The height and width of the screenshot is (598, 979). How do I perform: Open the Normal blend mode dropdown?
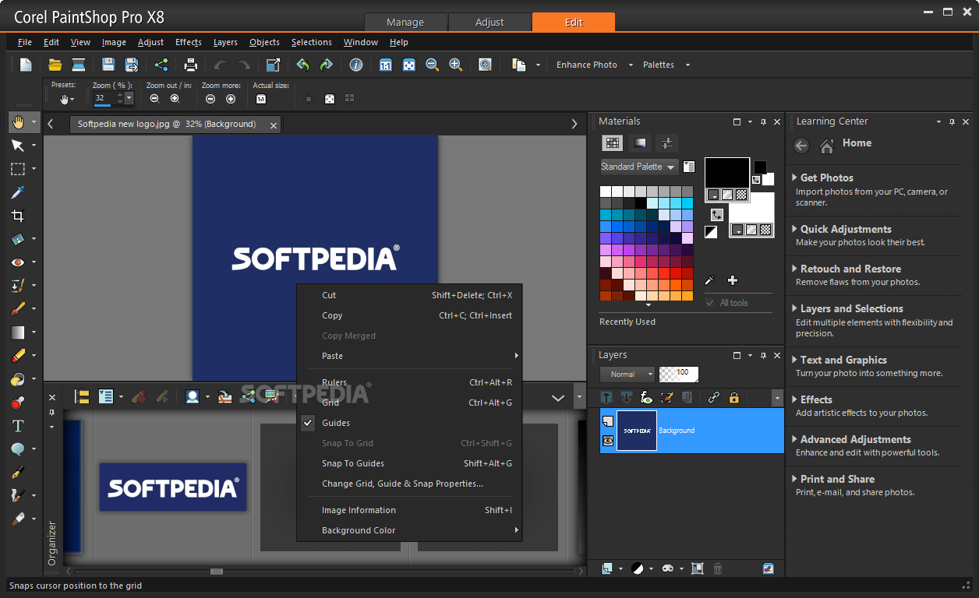(627, 375)
